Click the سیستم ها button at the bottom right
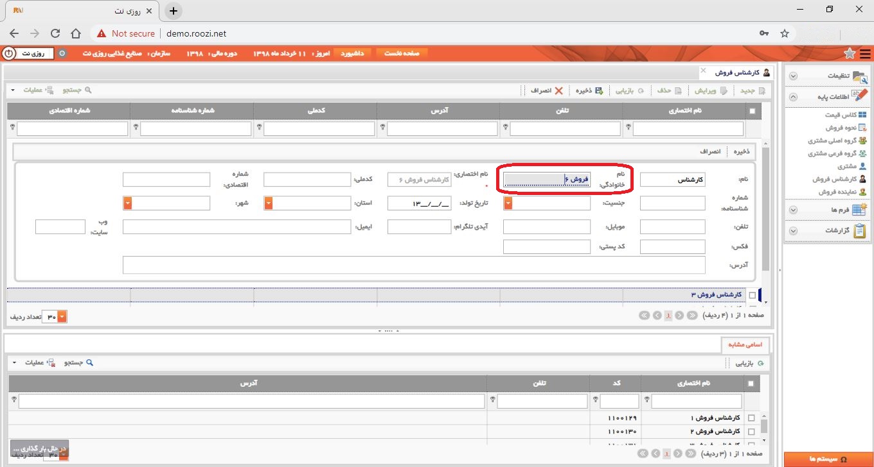 click(828, 459)
